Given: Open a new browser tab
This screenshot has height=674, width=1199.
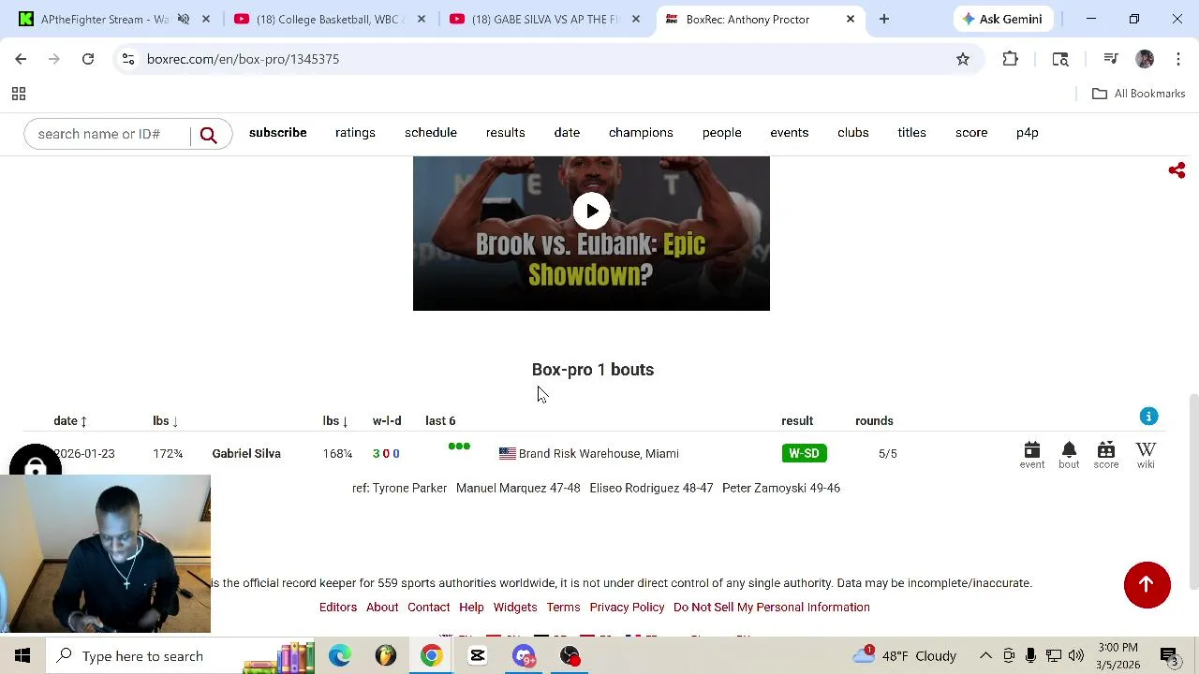Looking at the screenshot, I should tap(883, 19).
